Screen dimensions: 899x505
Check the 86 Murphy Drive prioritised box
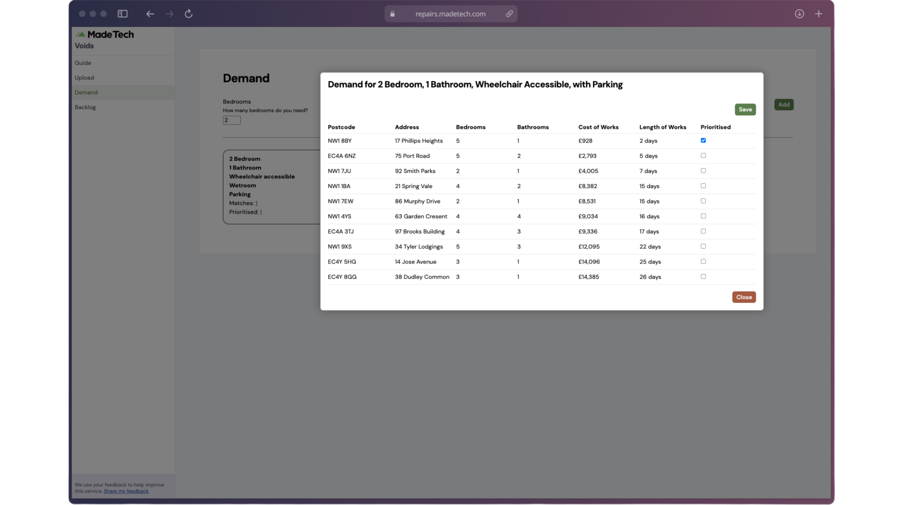click(x=703, y=201)
